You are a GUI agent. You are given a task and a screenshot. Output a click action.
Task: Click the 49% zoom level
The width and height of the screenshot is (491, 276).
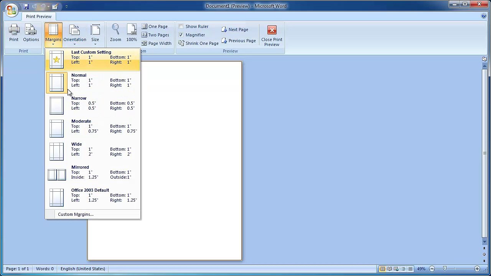(x=421, y=269)
